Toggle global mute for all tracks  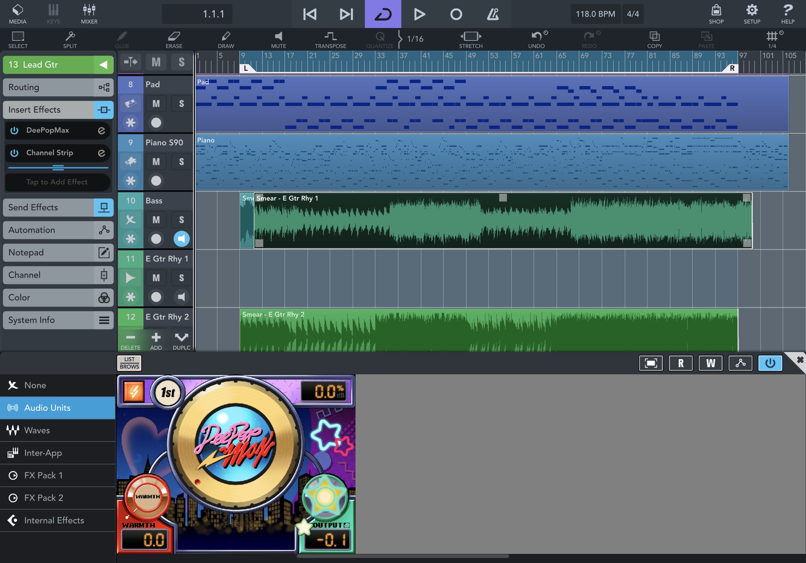pos(156,62)
